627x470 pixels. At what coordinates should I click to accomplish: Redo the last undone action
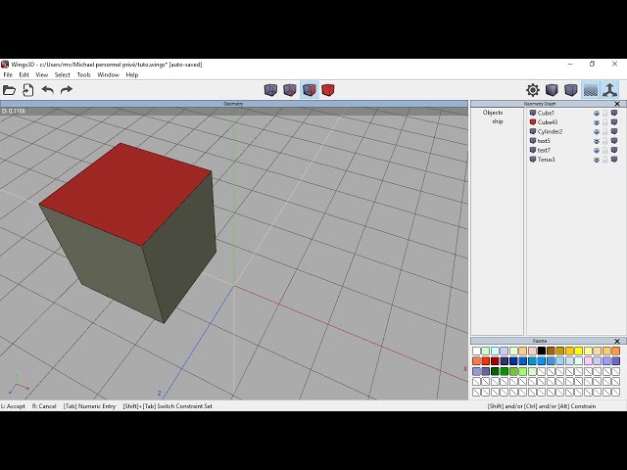click(67, 90)
